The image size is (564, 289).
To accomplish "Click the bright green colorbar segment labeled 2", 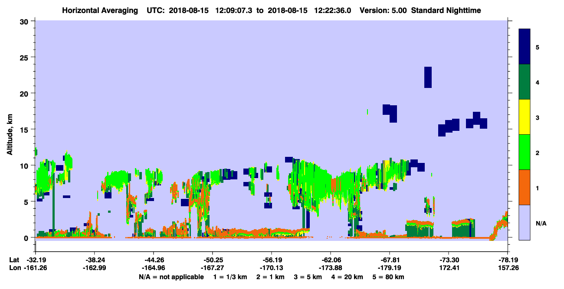I will tap(525, 152).
